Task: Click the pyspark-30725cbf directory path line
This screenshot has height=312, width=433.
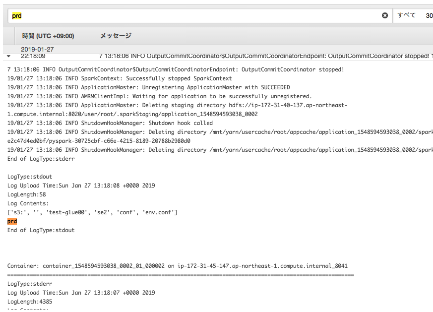Action: tap(99, 141)
